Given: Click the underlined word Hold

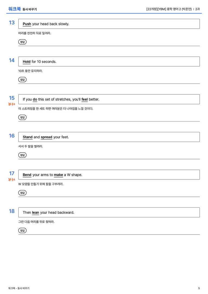Looking at the screenshot, I should click(27, 62).
